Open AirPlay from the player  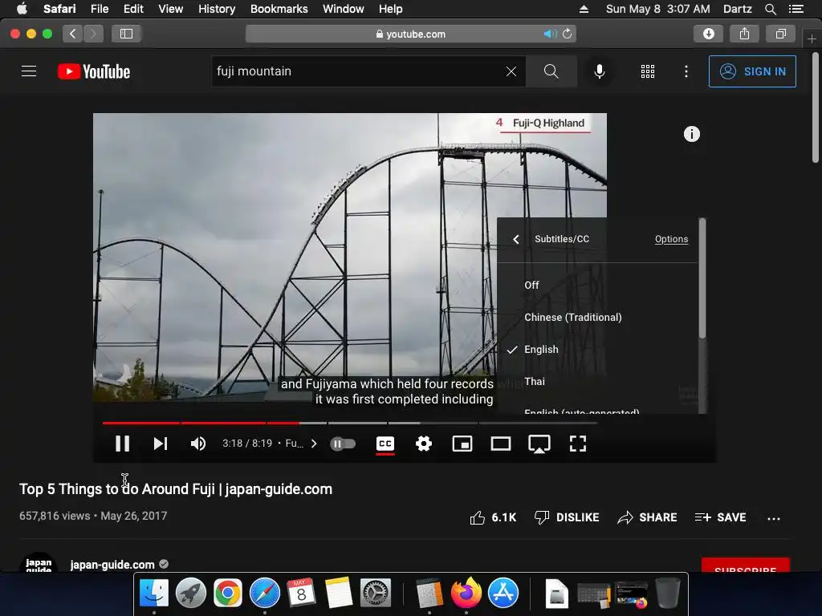click(x=539, y=444)
